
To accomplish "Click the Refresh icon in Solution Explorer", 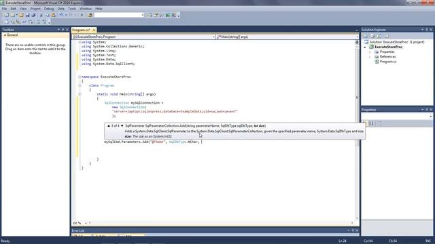I will pos(379,36).
